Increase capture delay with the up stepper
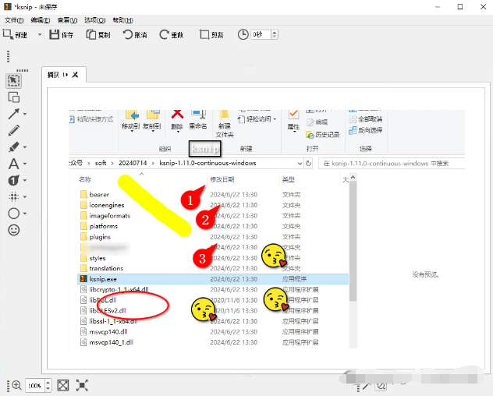The width and height of the screenshot is (493, 396). click(275, 33)
